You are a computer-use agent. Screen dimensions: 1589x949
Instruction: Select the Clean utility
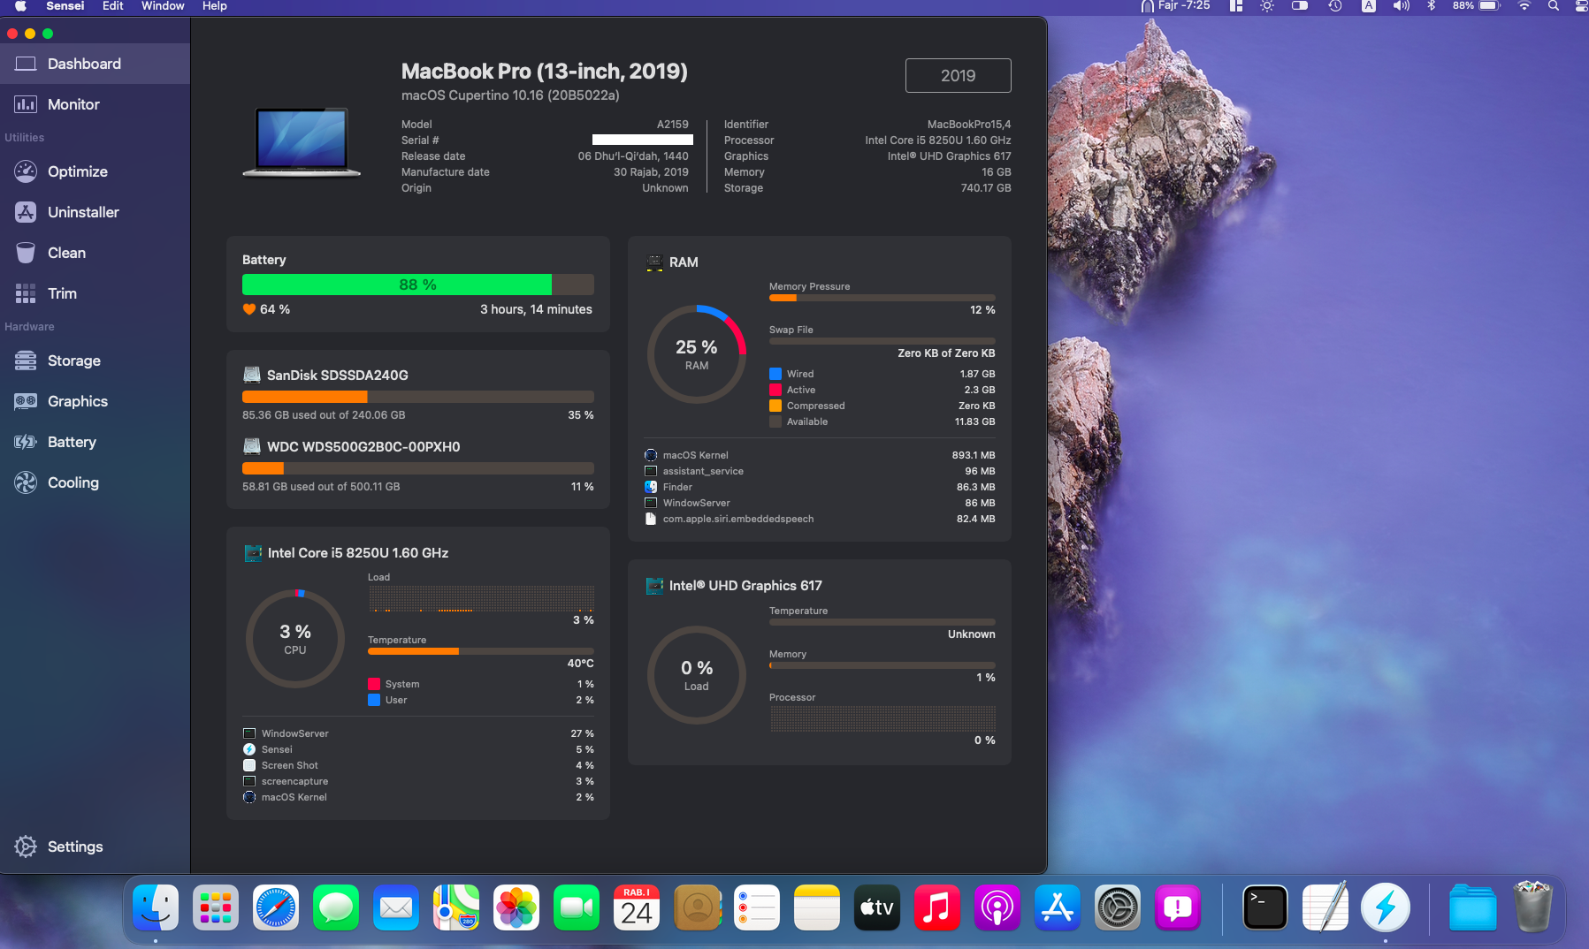(95, 253)
